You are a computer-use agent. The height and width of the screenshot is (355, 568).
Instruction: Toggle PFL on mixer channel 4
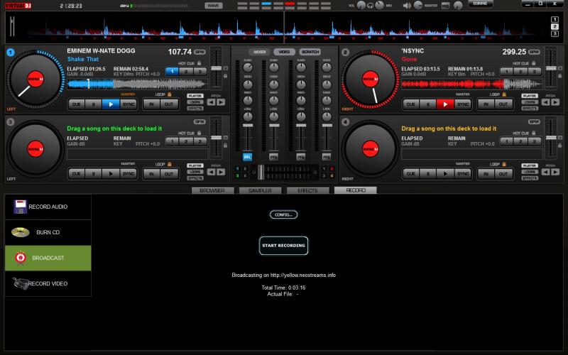pos(327,157)
